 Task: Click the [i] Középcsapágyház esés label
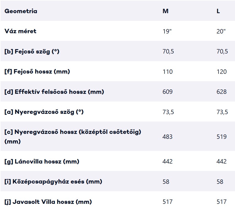[53, 182]
